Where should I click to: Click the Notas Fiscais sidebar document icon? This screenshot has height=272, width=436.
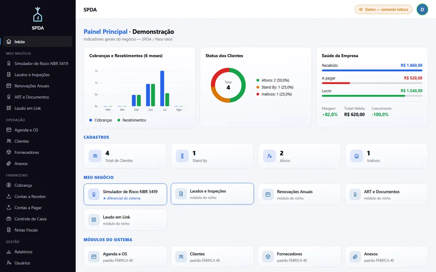point(9,230)
